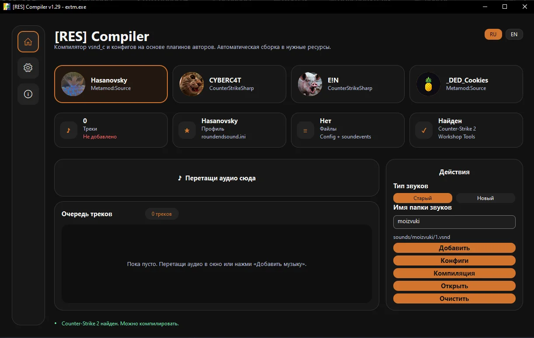Viewport: 534px width, 338px height.
Task: Click the star Profile icon
Action: 187,130
